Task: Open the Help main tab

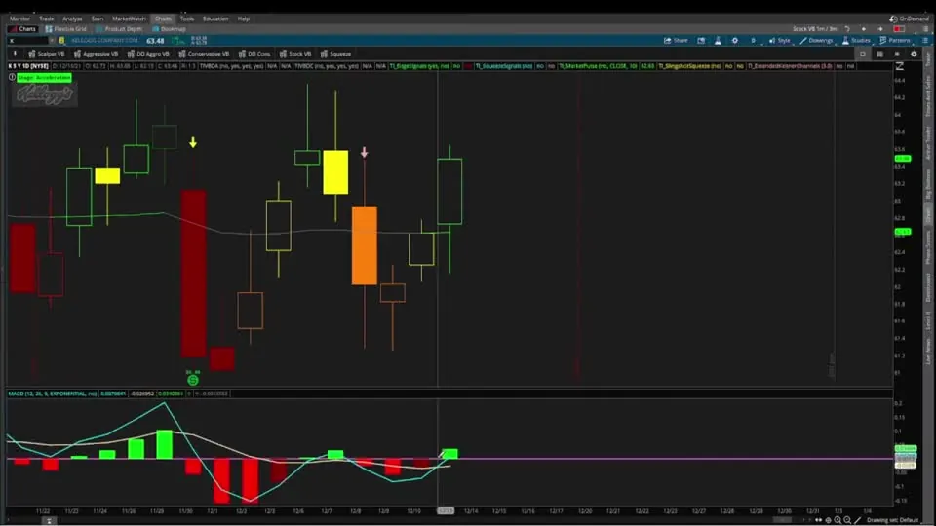Action: [x=244, y=19]
